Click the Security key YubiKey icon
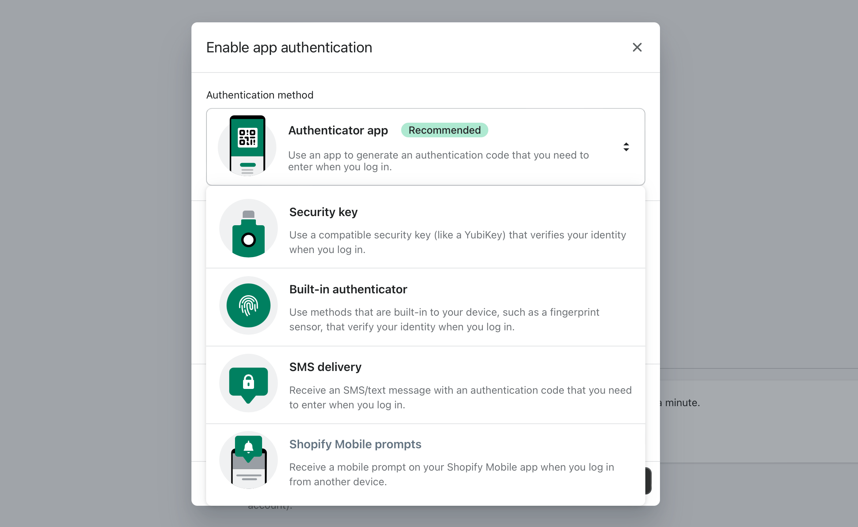This screenshot has width=858, height=527. 249,228
